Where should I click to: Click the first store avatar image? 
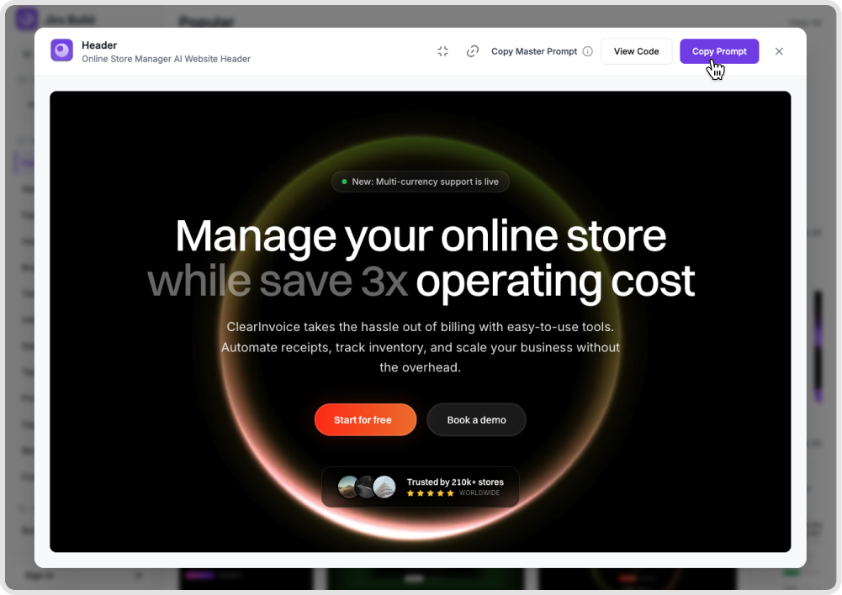(x=347, y=487)
